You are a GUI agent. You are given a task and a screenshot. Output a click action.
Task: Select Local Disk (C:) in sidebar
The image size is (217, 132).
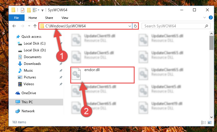point(35,43)
